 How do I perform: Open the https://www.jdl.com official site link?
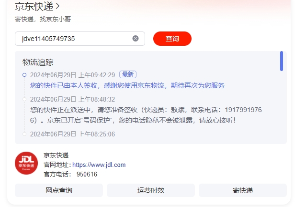pos(99,165)
